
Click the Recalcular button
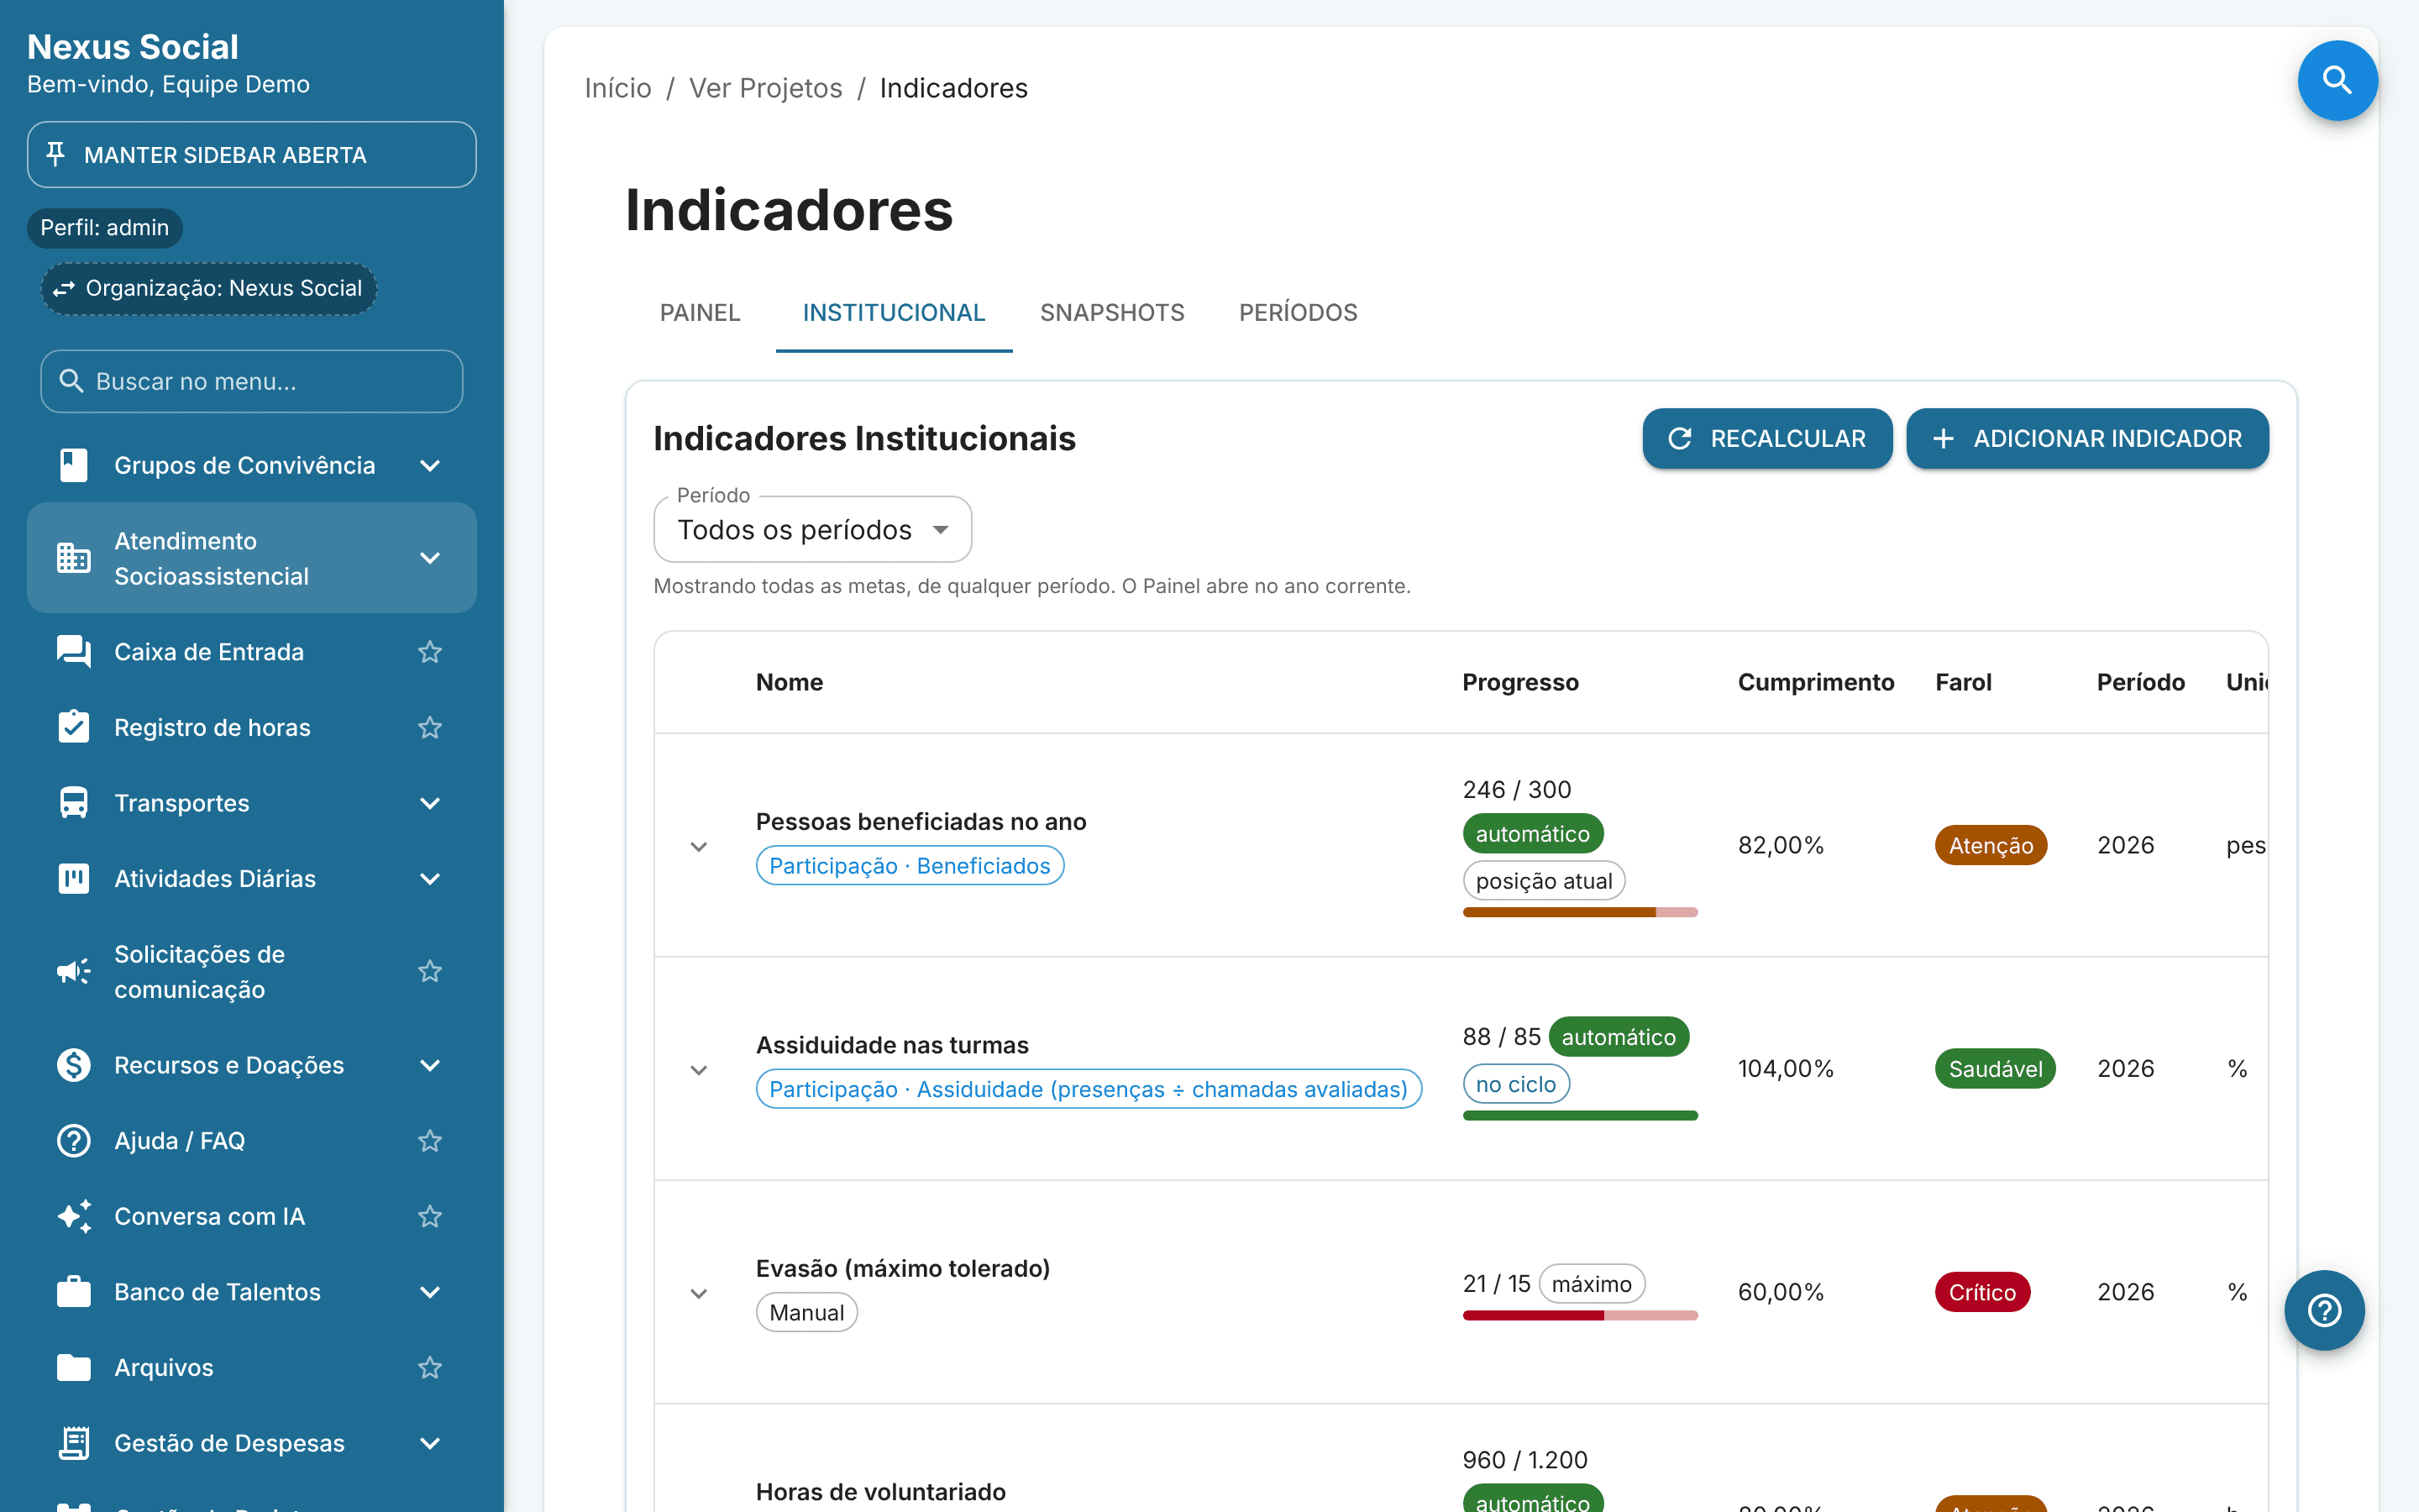pos(1766,438)
